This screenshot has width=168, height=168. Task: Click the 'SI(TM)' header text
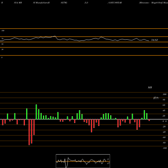[64, 3]
